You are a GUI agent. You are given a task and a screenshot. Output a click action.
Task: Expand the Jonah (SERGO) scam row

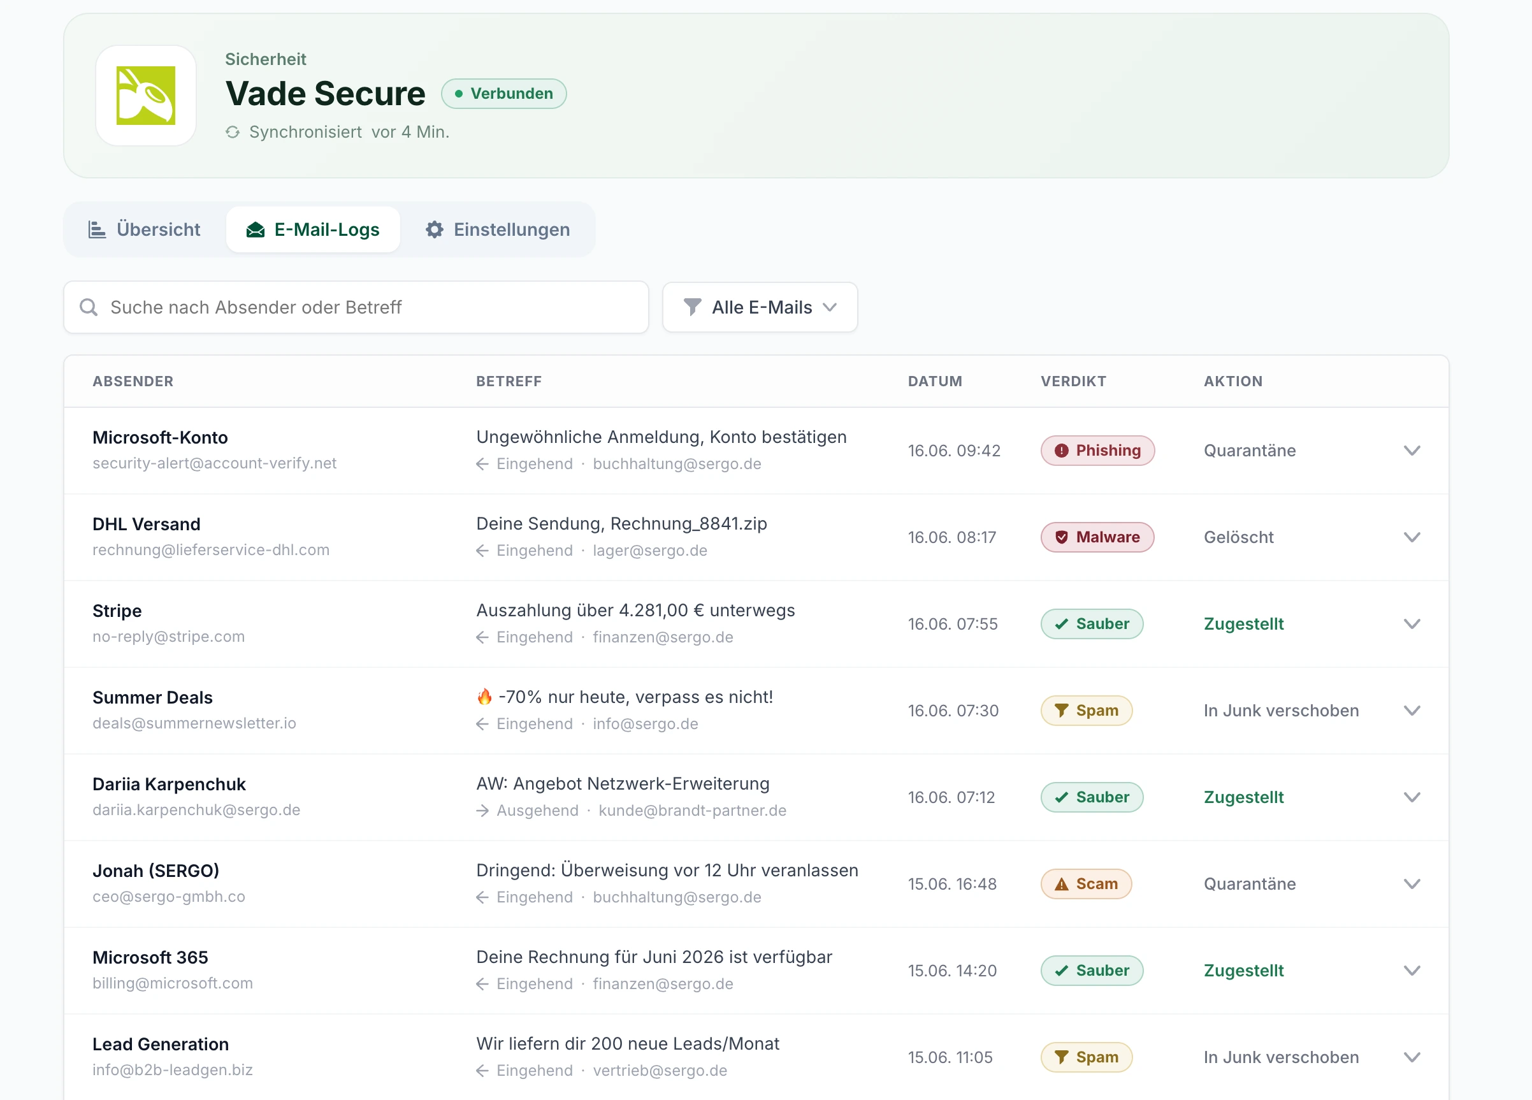pos(1412,884)
